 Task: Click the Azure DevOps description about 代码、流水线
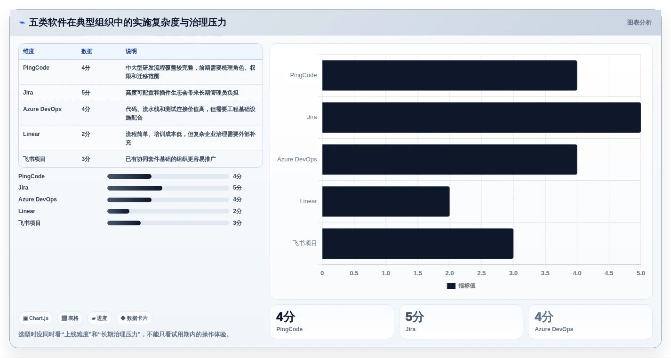(x=191, y=113)
